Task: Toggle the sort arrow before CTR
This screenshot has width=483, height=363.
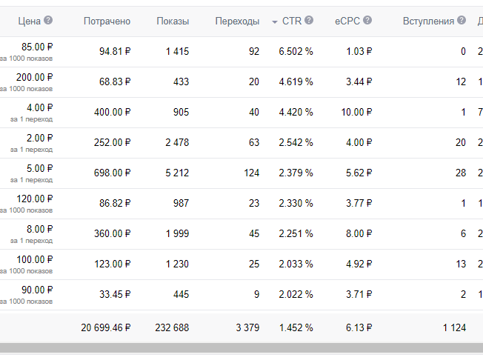Action: pyautogui.click(x=275, y=21)
